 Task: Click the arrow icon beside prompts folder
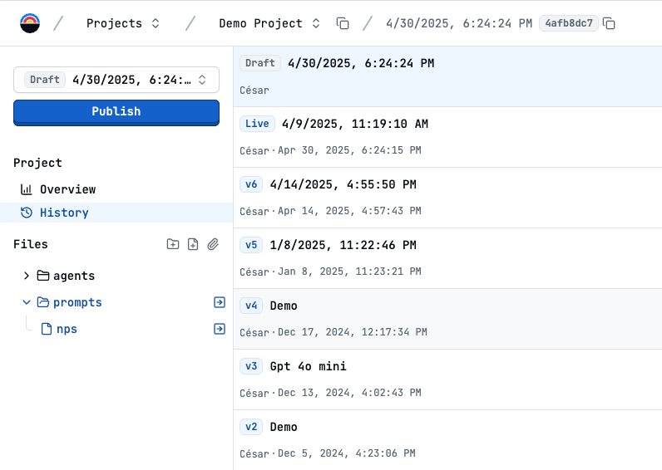220,302
